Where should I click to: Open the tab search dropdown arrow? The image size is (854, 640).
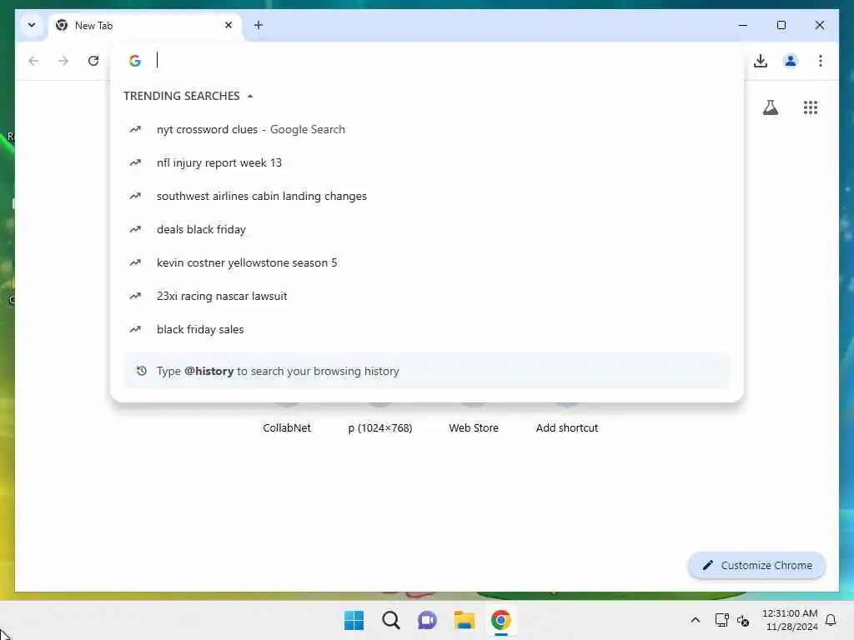pos(32,25)
